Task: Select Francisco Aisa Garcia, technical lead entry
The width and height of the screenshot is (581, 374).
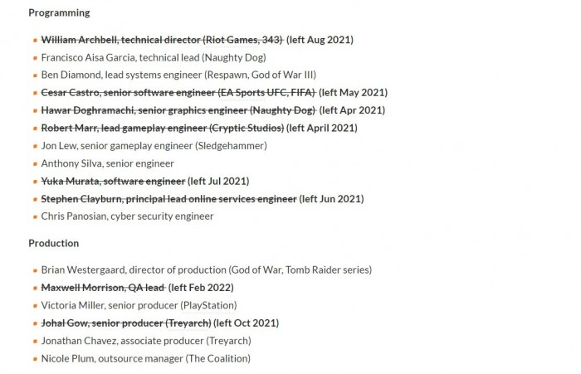Action: [165, 57]
